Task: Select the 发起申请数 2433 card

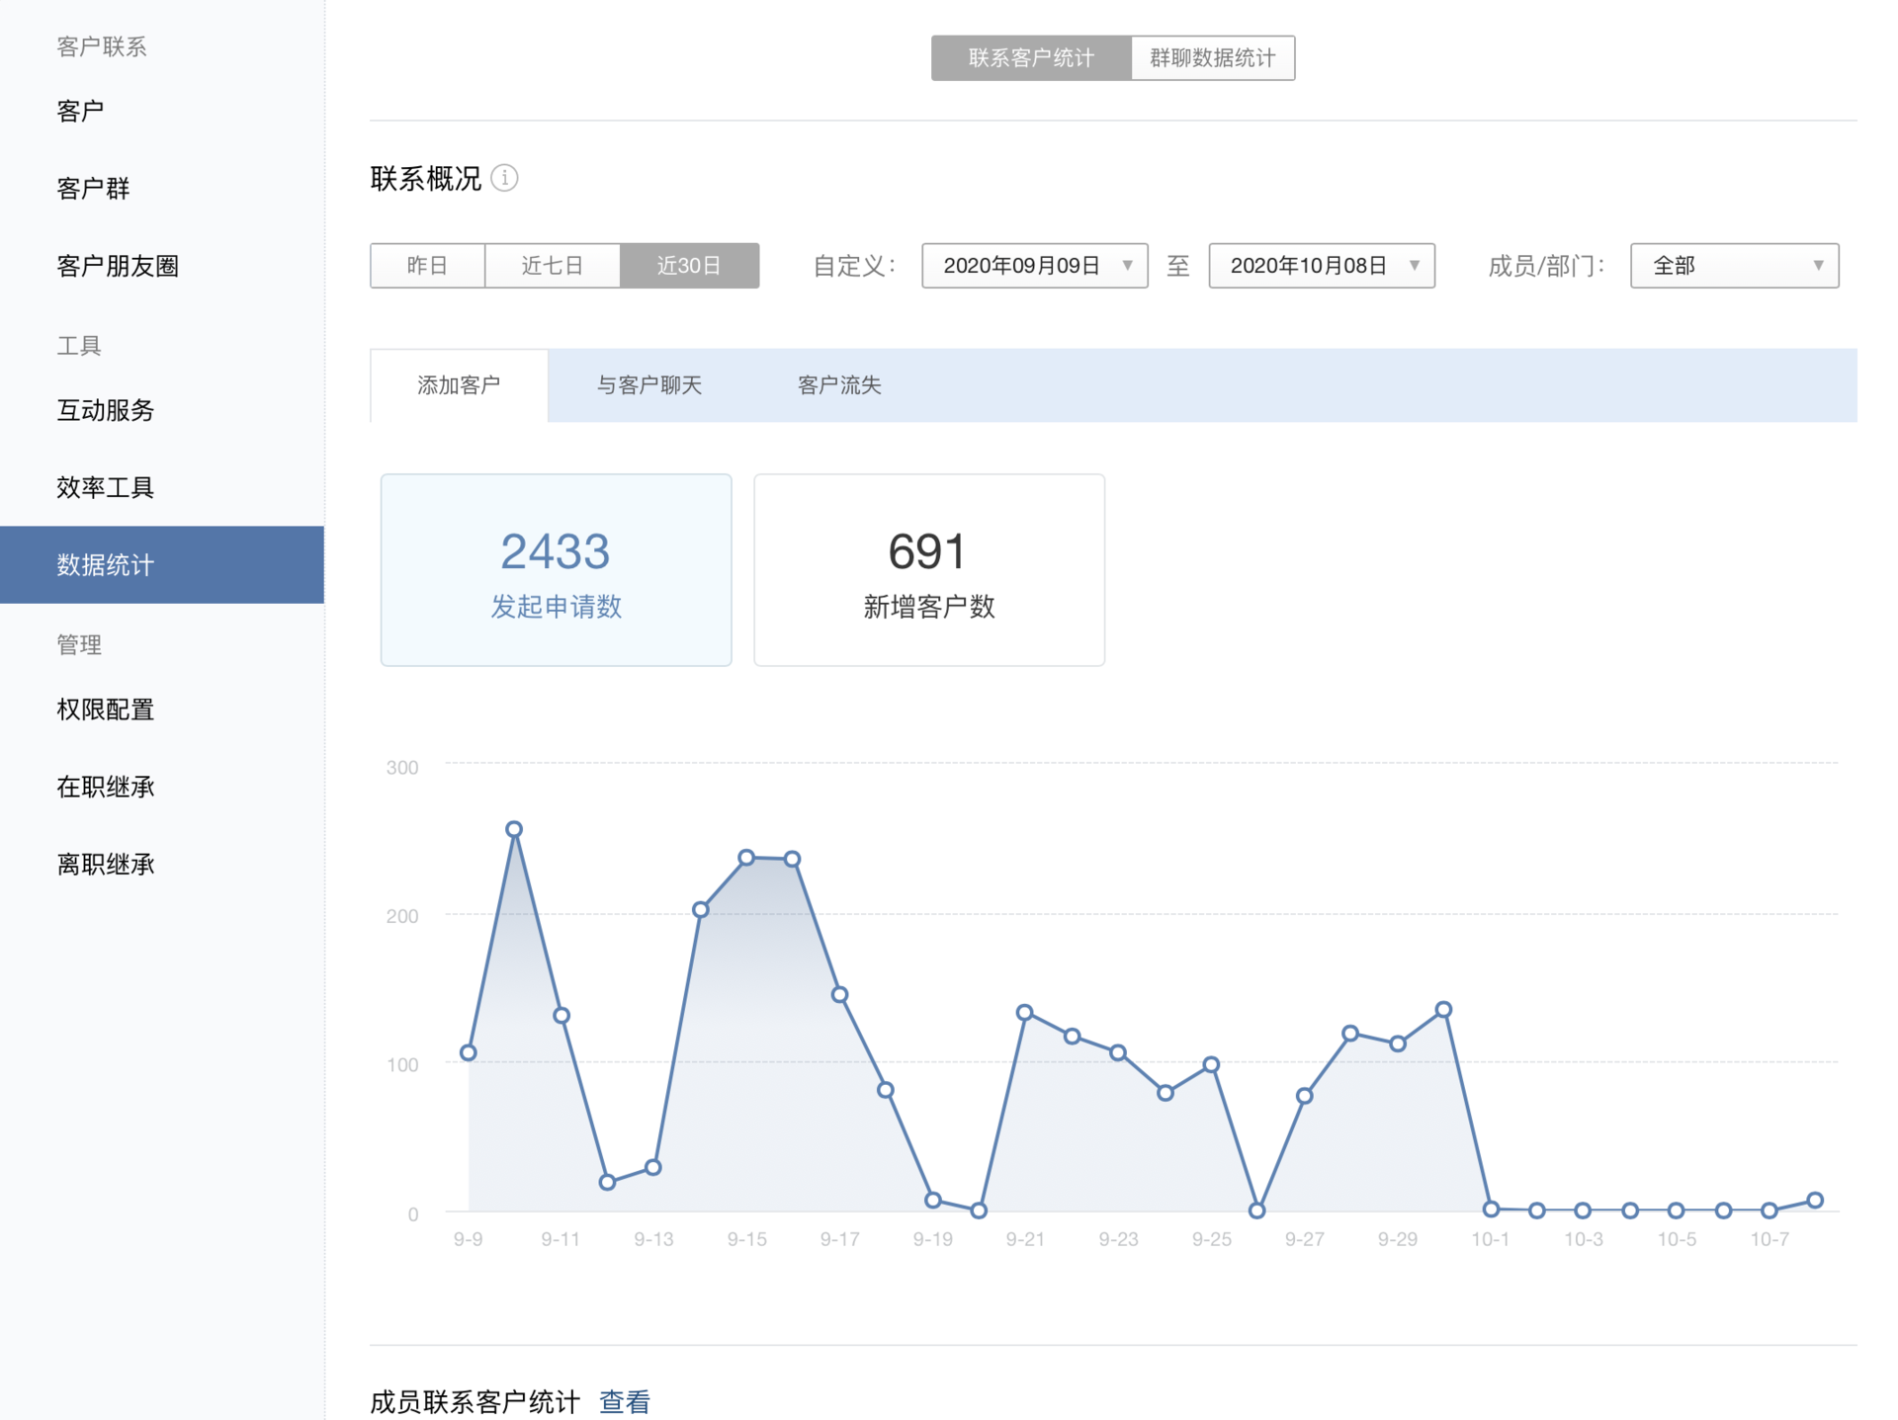Action: pos(556,570)
